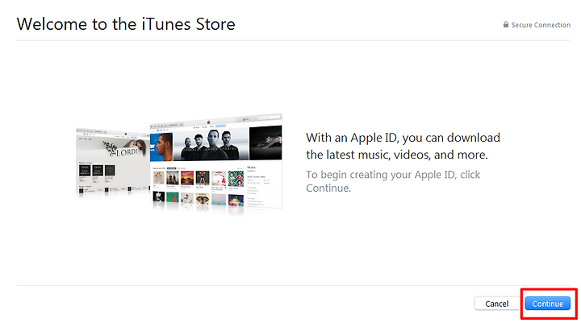Select the elephant album cover thumbnail
This screenshot has height=323, width=581.
click(x=203, y=200)
